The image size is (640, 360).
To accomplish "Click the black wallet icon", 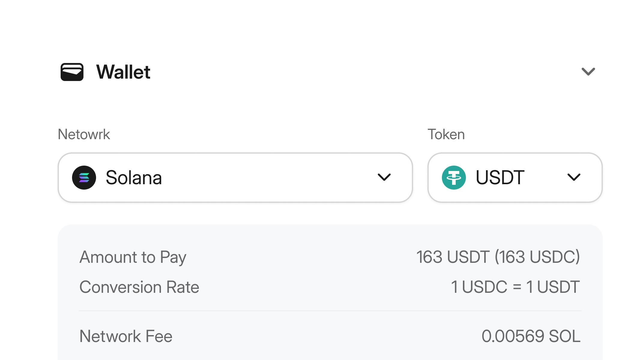I will [x=72, y=72].
